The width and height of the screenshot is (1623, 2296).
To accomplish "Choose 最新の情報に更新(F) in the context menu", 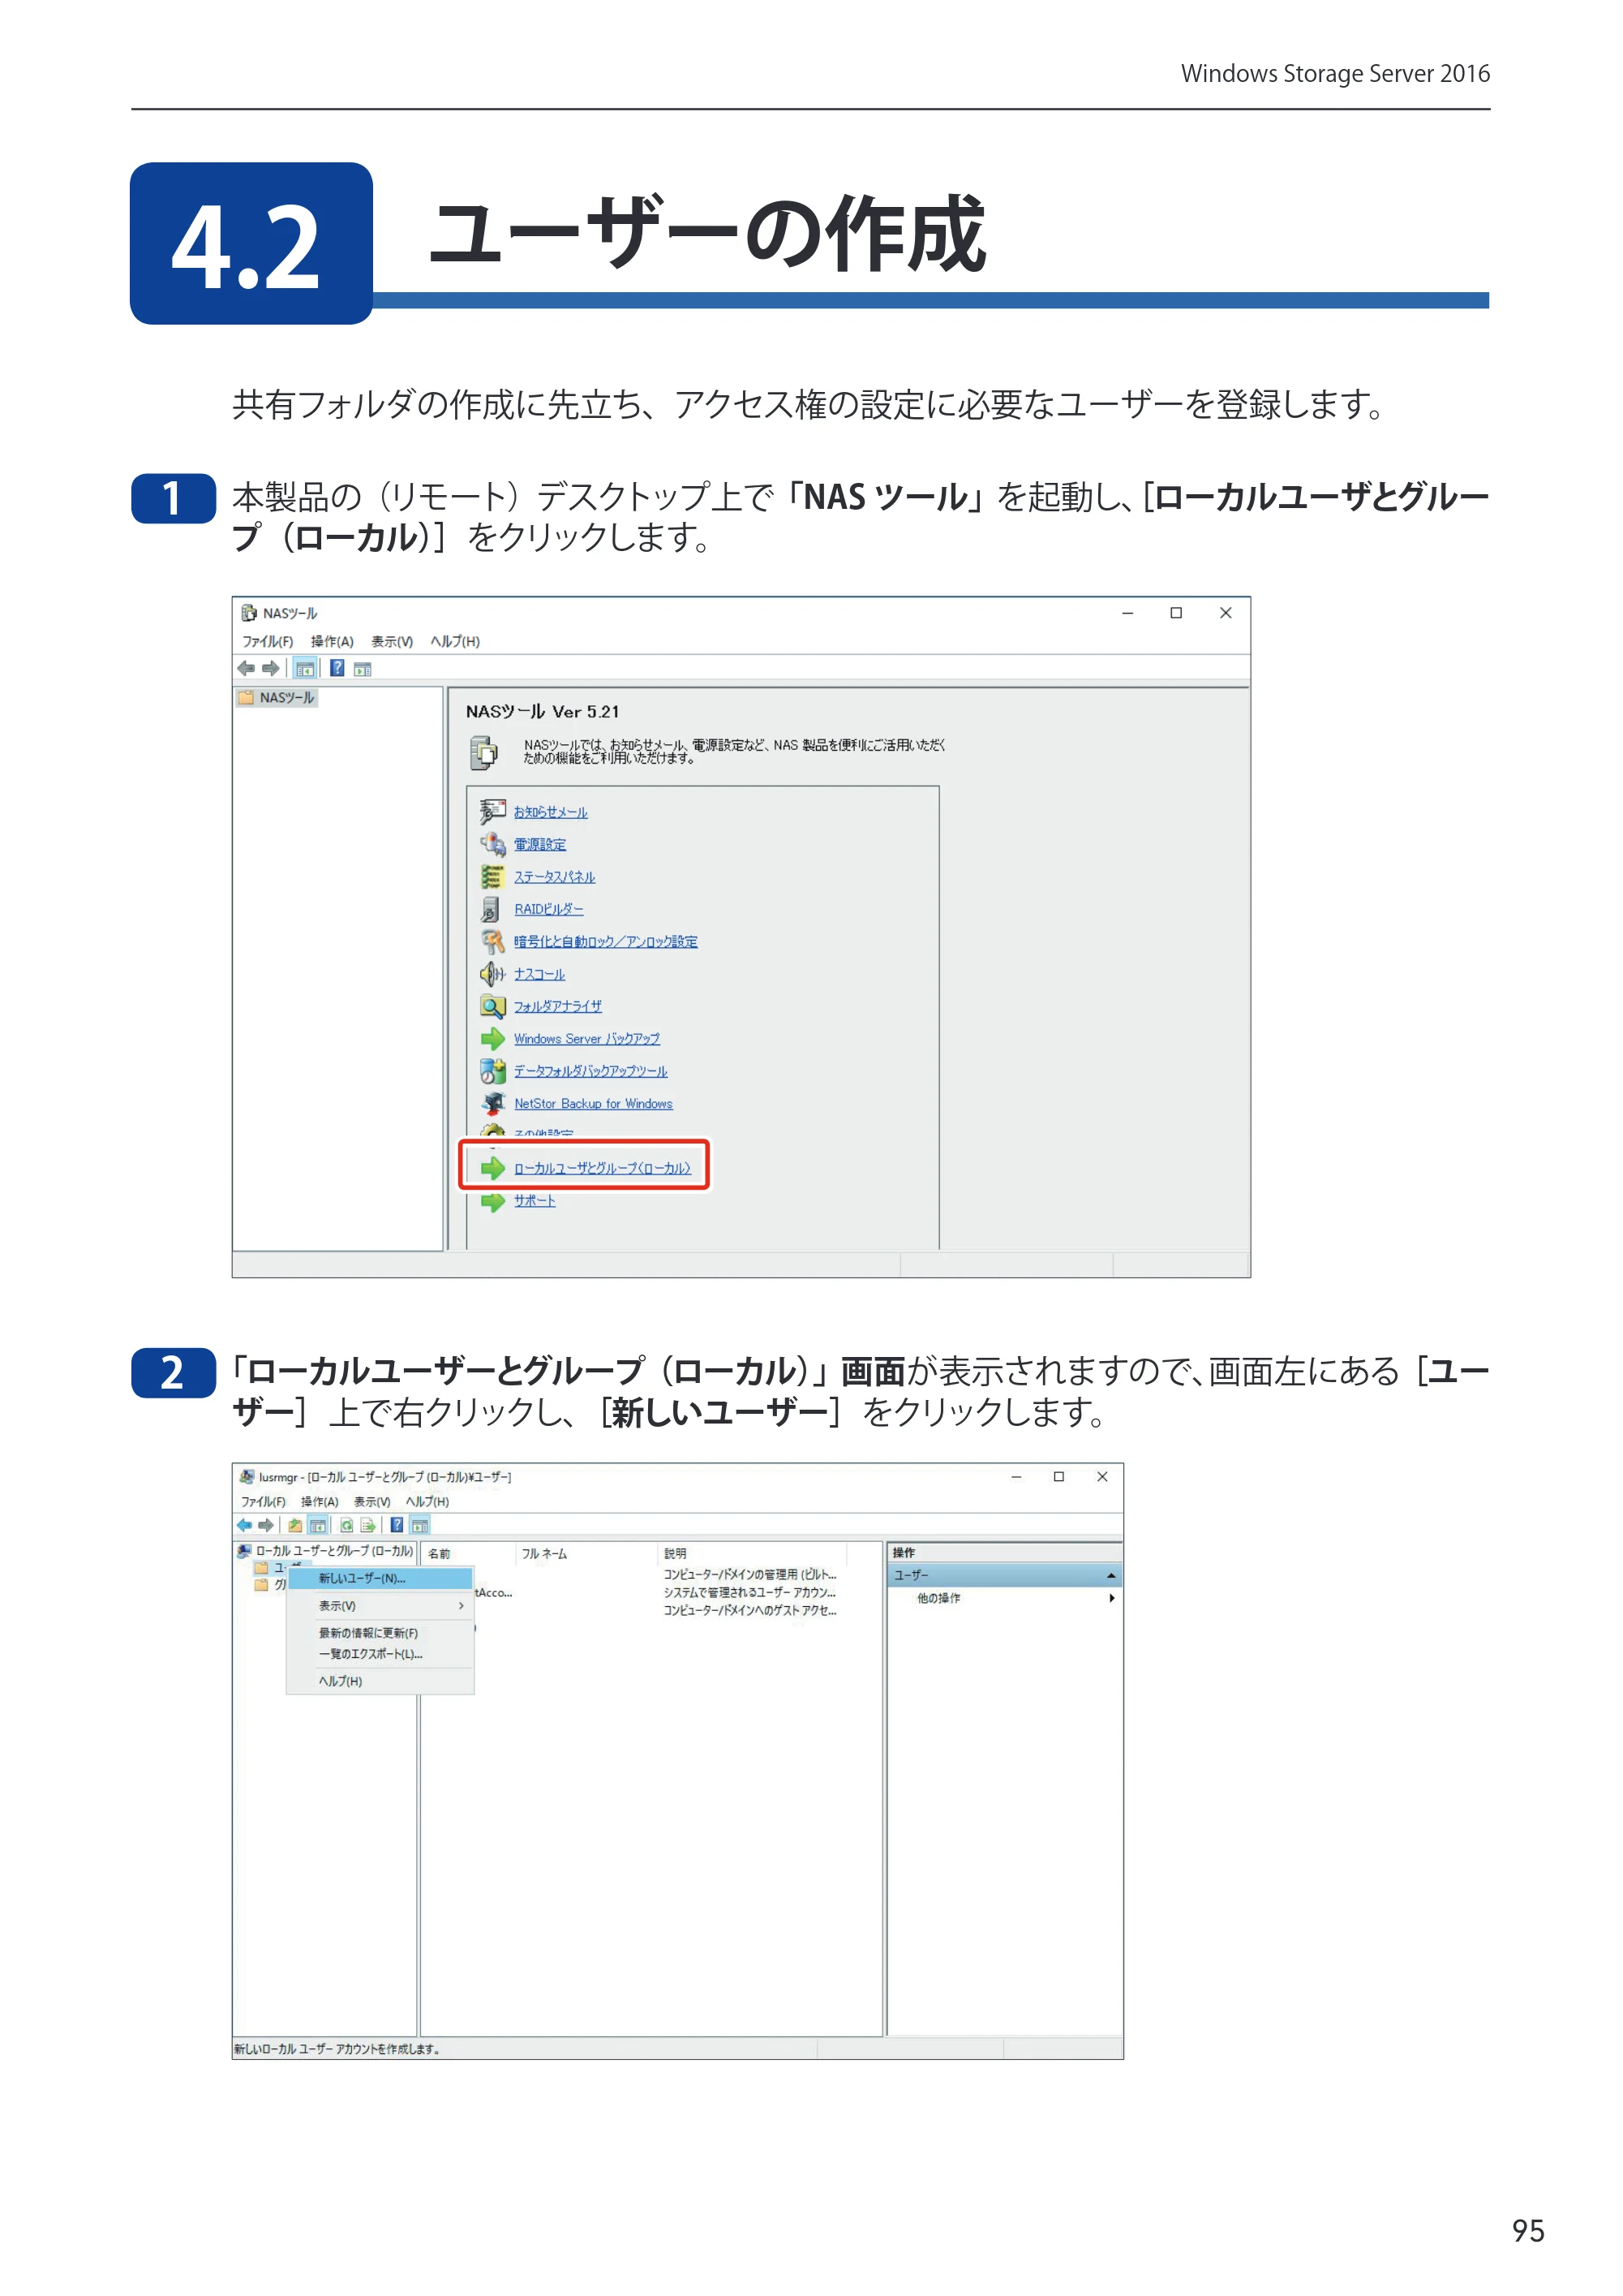I will [380, 1633].
